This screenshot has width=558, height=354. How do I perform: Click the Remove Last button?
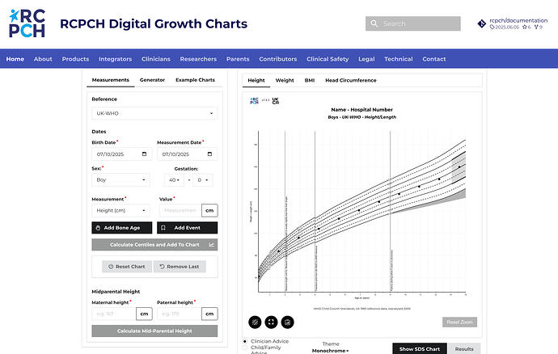point(180,267)
